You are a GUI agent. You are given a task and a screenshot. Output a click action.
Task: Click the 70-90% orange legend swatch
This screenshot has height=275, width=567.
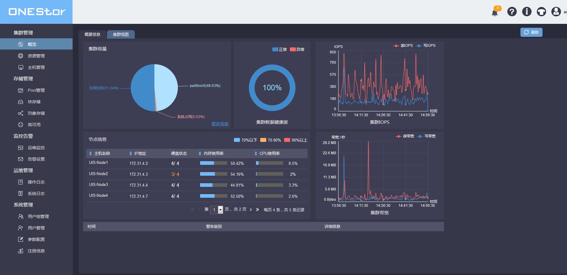(x=263, y=140)
